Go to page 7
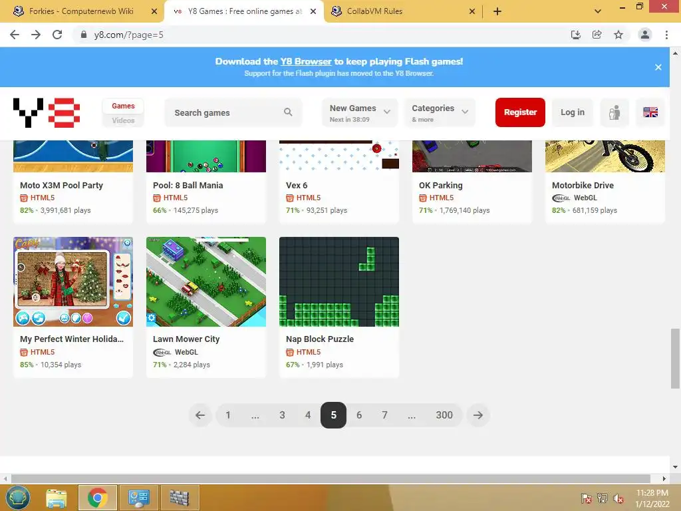Screen dimensions: 681x511 point(385,415)
